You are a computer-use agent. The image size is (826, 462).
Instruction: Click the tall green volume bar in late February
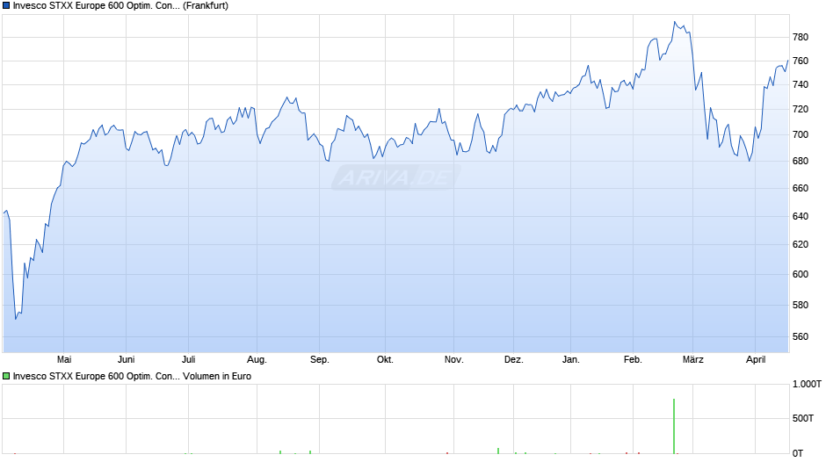point(674,426)
